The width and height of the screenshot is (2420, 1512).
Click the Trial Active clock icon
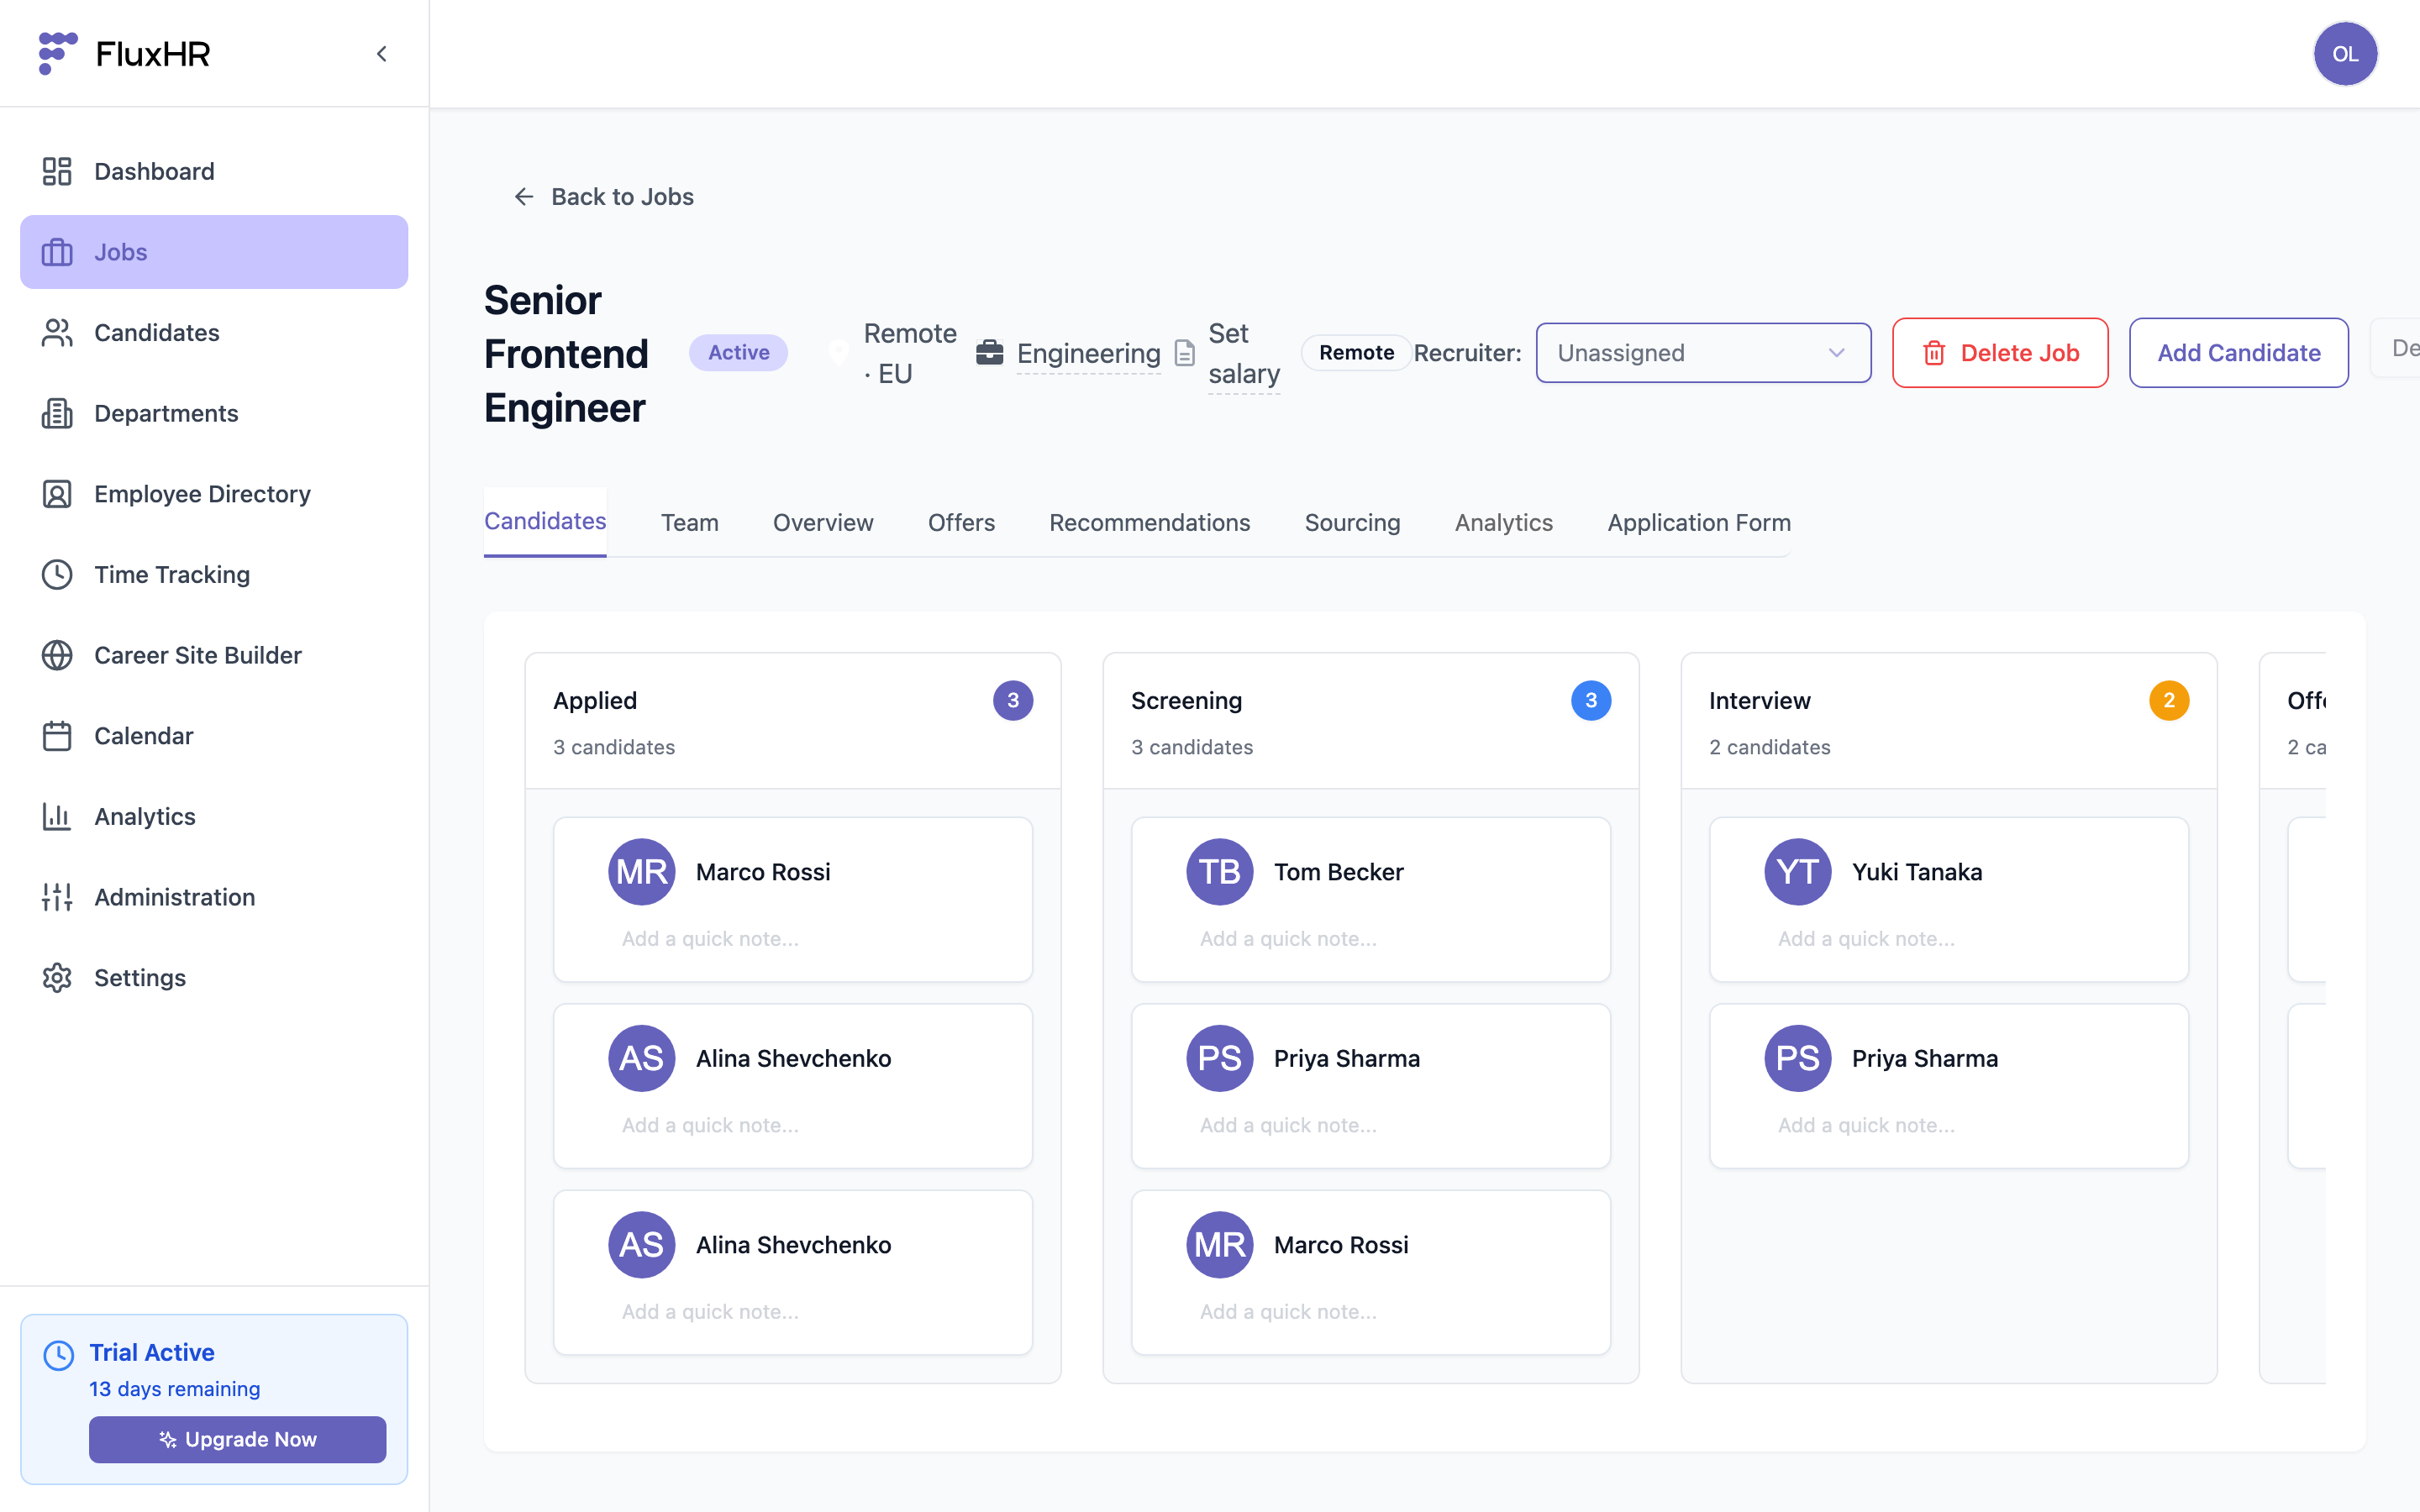59,1355
